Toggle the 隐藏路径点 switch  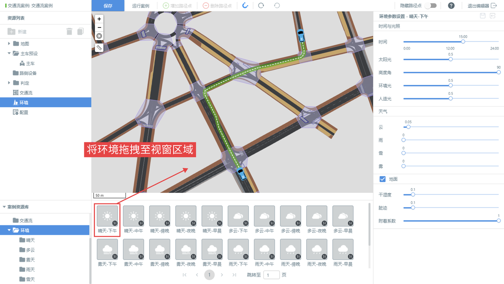click(430, 6)
